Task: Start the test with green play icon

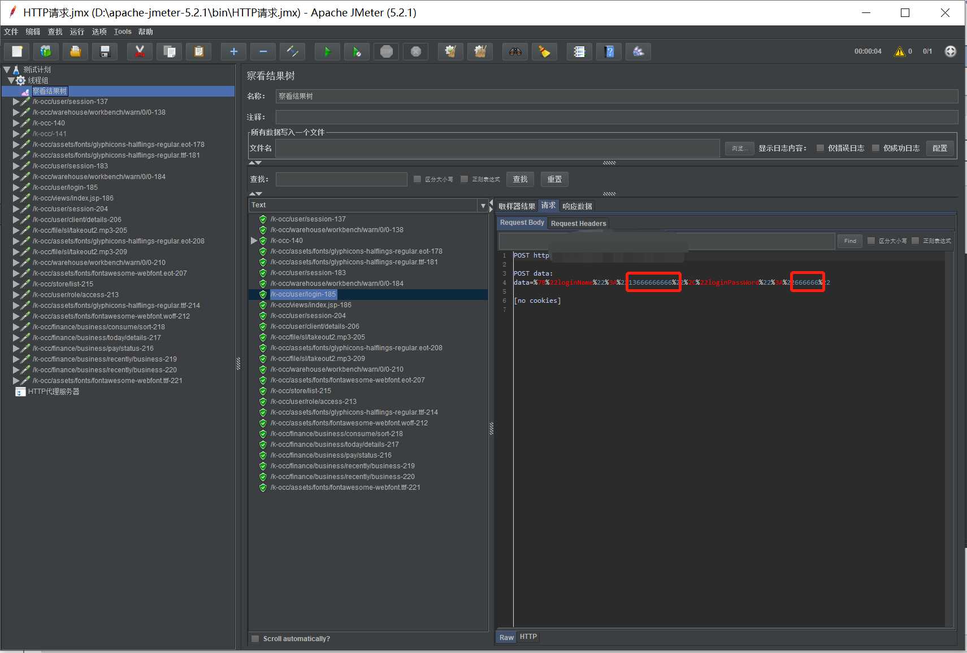Action: coord(327,51)
